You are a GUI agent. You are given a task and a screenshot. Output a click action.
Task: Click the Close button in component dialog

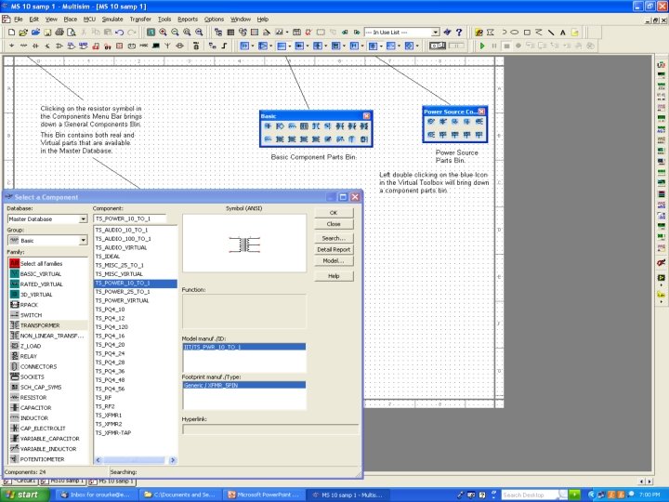[x=334, y=224]
